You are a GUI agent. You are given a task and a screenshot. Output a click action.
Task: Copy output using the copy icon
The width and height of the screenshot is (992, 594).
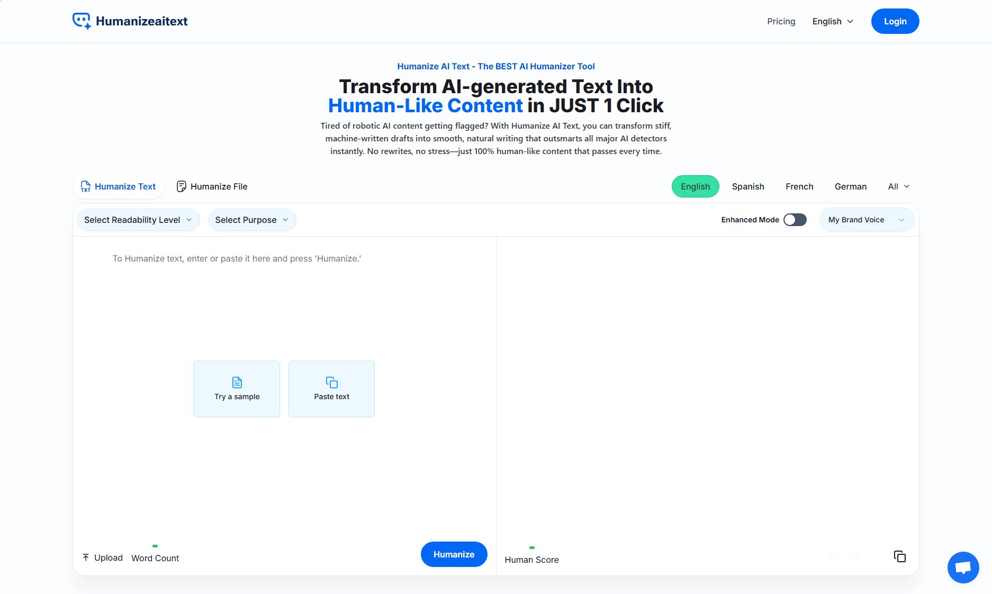pos(899,556)
